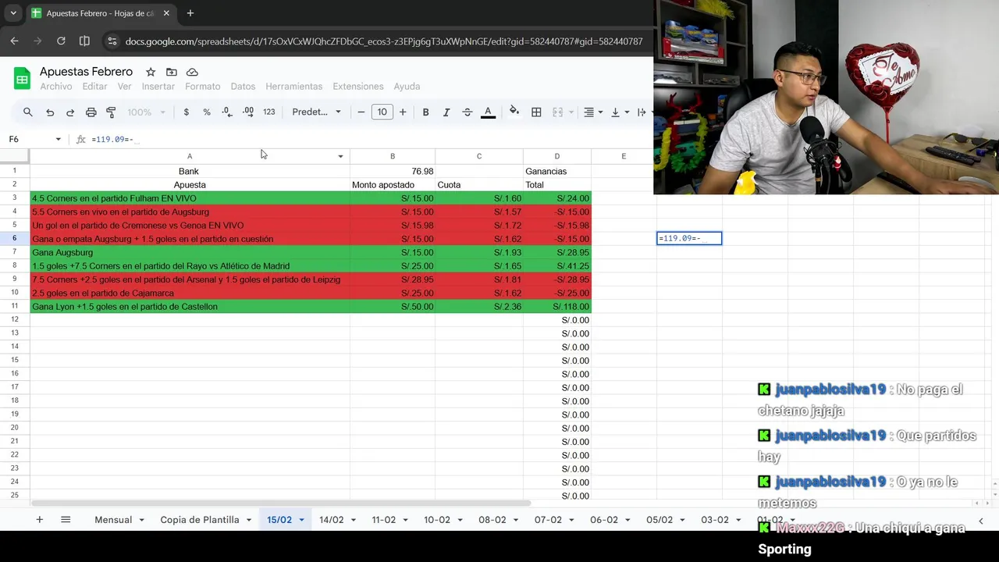999x562 pixels.
Task: Open vertical align dropdown
Action: (620, 112)
